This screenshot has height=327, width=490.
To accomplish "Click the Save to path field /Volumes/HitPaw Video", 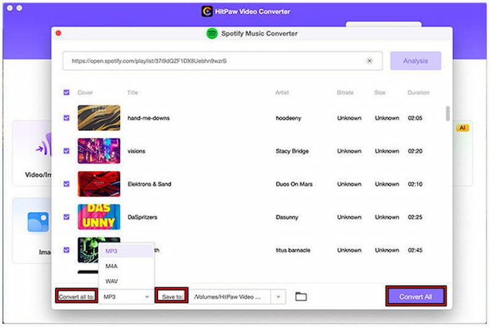I will pos(230,297).
